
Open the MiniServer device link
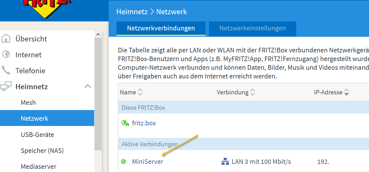point(148,162)
